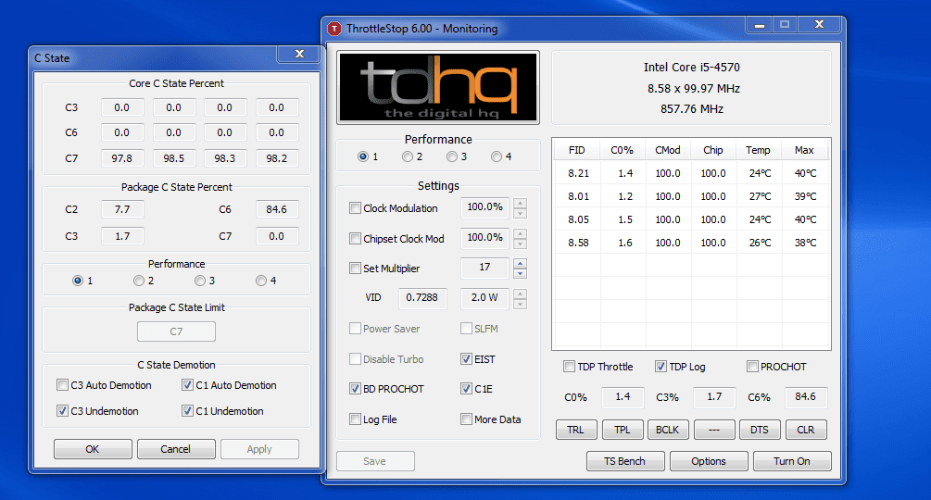Click Apply in the C State window
Screen dimensions: 931x500
tap(259, 449)
